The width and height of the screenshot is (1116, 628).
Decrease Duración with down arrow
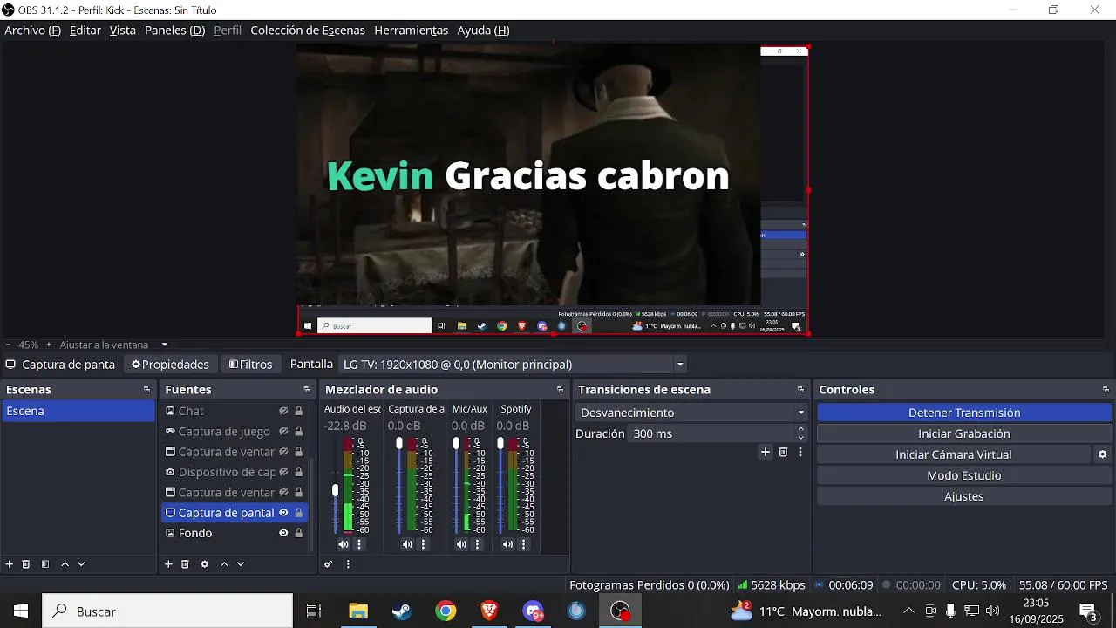(800, 438)
